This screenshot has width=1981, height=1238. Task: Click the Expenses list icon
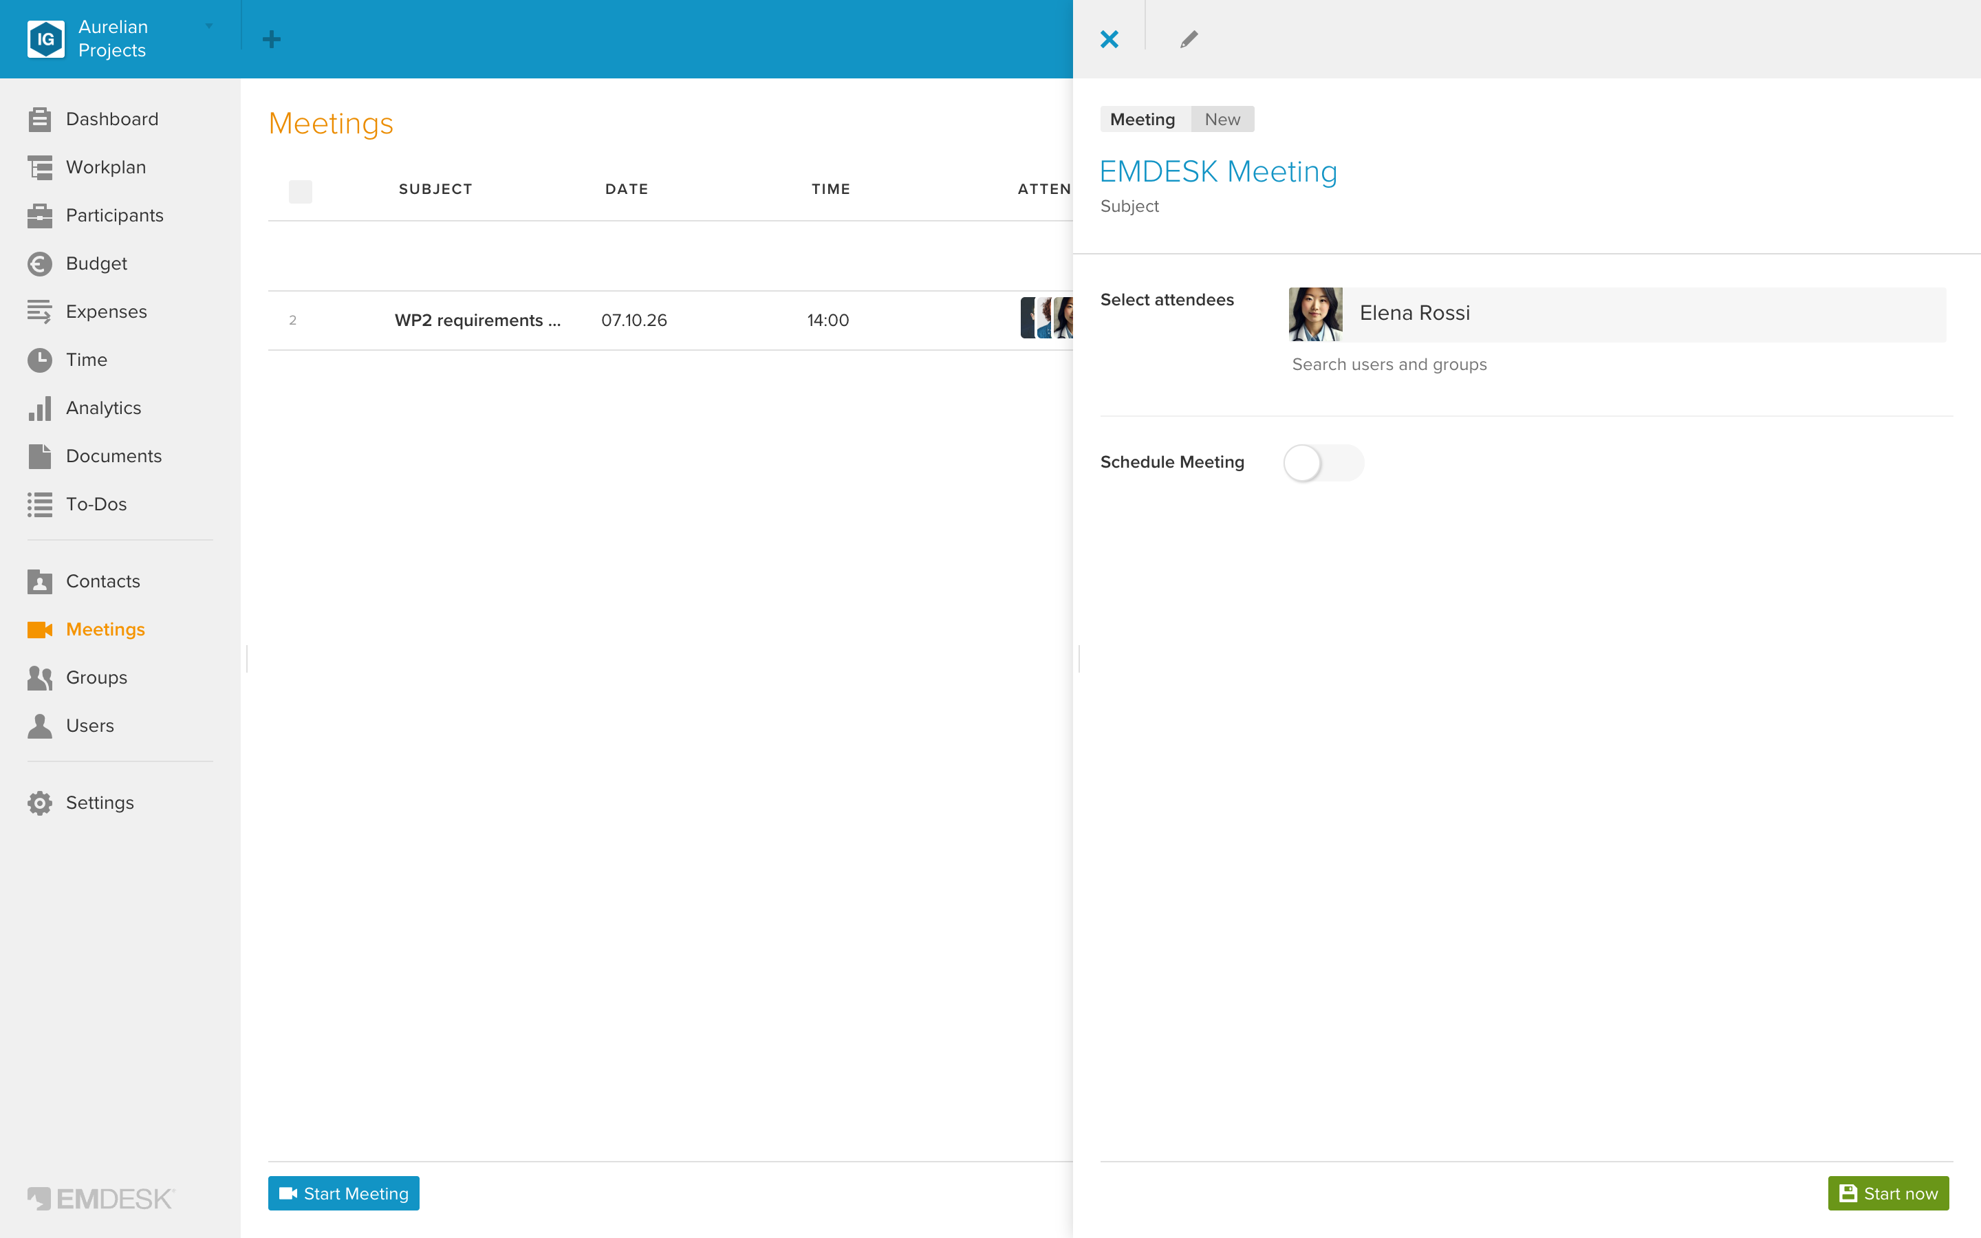pyautogui.click(x=39, y=312)
